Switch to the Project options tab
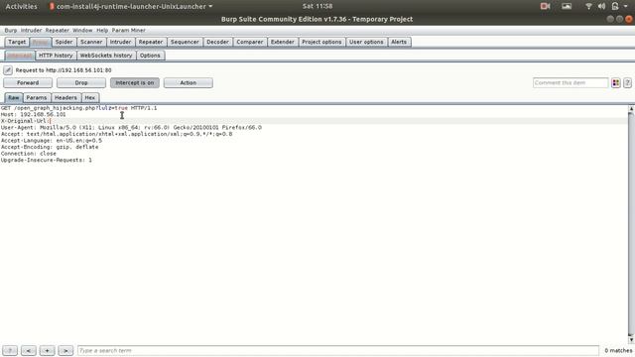This screenshot has width=635, height=357. pyautogui.click(x=321, y=42)
